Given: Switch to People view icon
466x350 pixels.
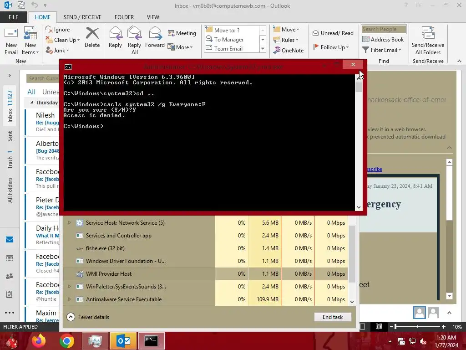Looking at the screenshot, I should [10, 276].
